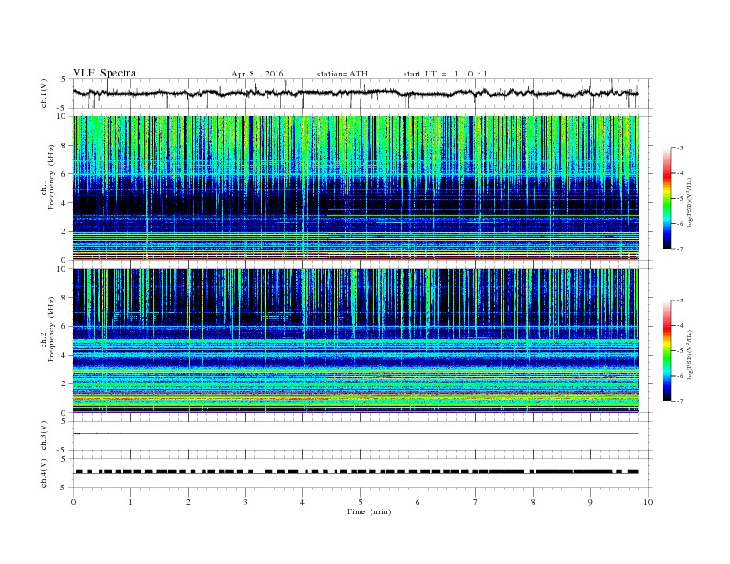Click the "station=ATH" header label
Screen dimensions: 730x564
point(342,74)
